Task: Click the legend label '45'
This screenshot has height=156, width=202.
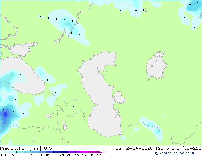Action: click(91, 155)
